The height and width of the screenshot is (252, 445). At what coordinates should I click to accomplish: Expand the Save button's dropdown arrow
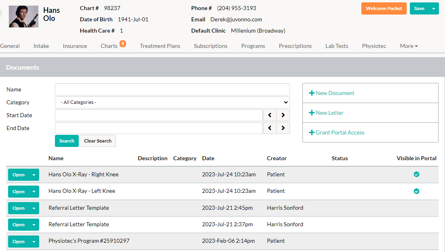click(x=434, y=8)
